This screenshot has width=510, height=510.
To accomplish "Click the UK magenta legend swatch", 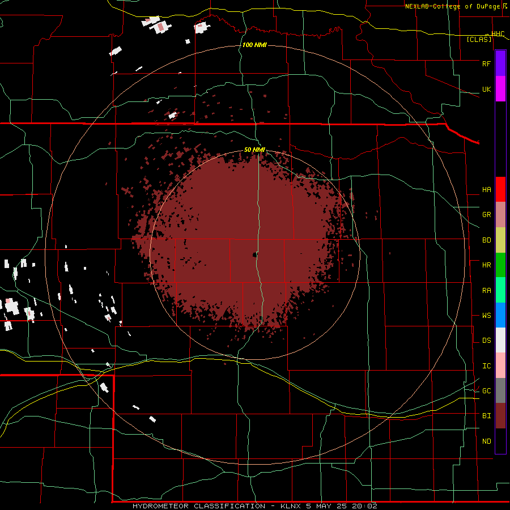I will [x=500, y=89].
